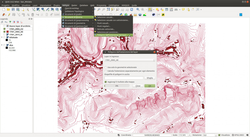Toggle editing with the pencil icon
This screenshot has height=137, width=250.
tap(9, 15)
